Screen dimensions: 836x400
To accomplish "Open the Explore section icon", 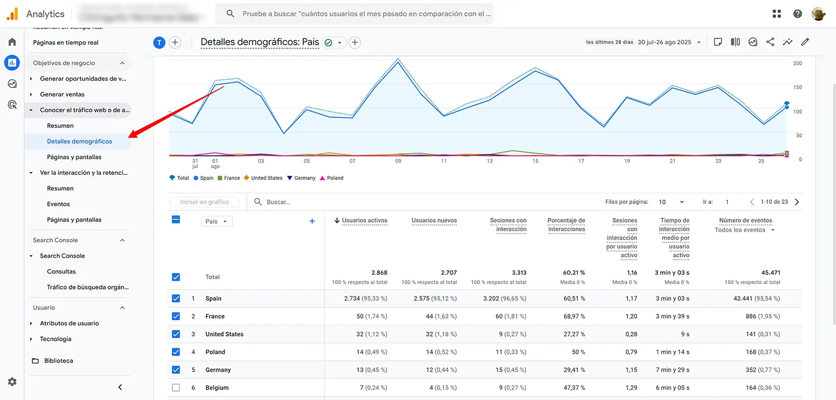I will (12, 84).
